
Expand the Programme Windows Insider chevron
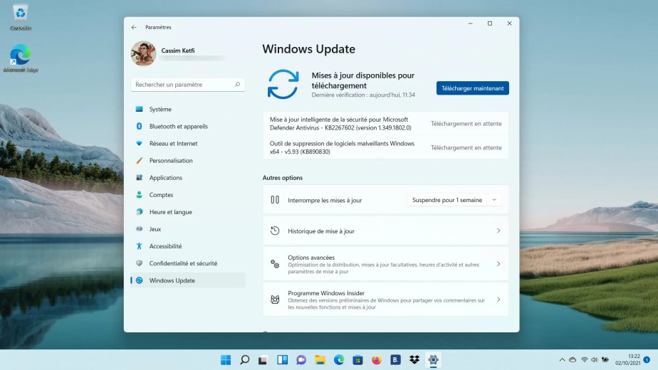pos(498,300)
